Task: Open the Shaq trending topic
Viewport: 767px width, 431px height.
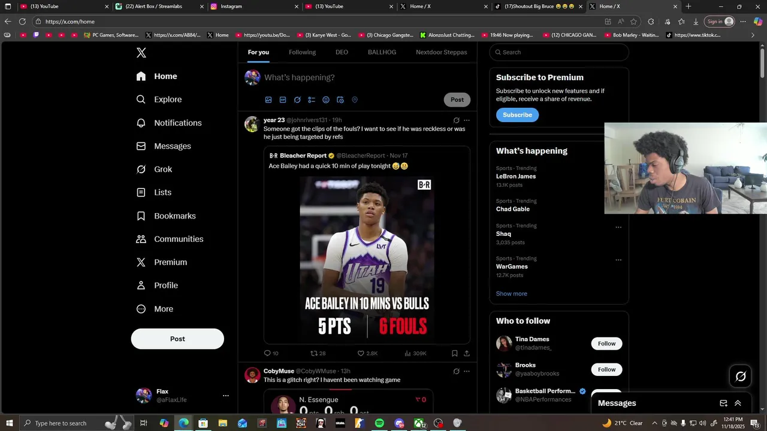Action: (503, 234)
